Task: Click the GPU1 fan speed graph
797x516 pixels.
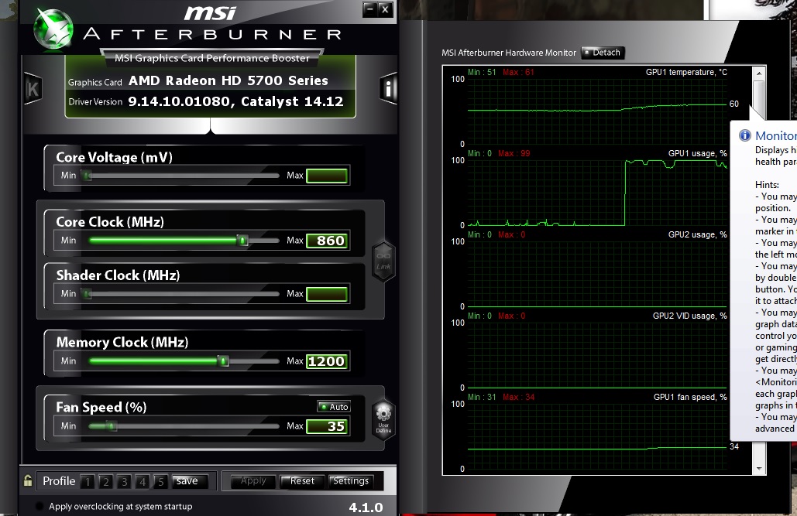Action: coord(597,436)
